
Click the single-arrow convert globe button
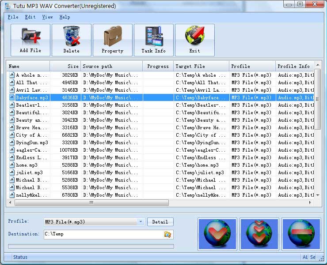click(217, 234)
